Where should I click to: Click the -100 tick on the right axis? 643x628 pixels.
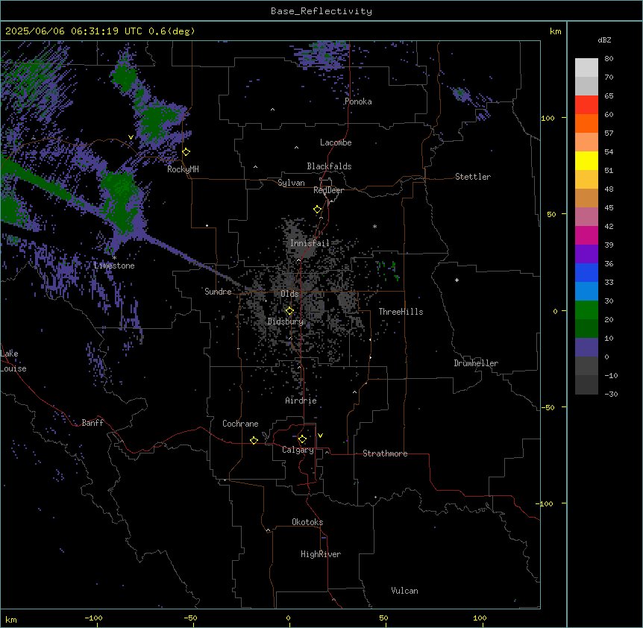[x=545, y=503]
